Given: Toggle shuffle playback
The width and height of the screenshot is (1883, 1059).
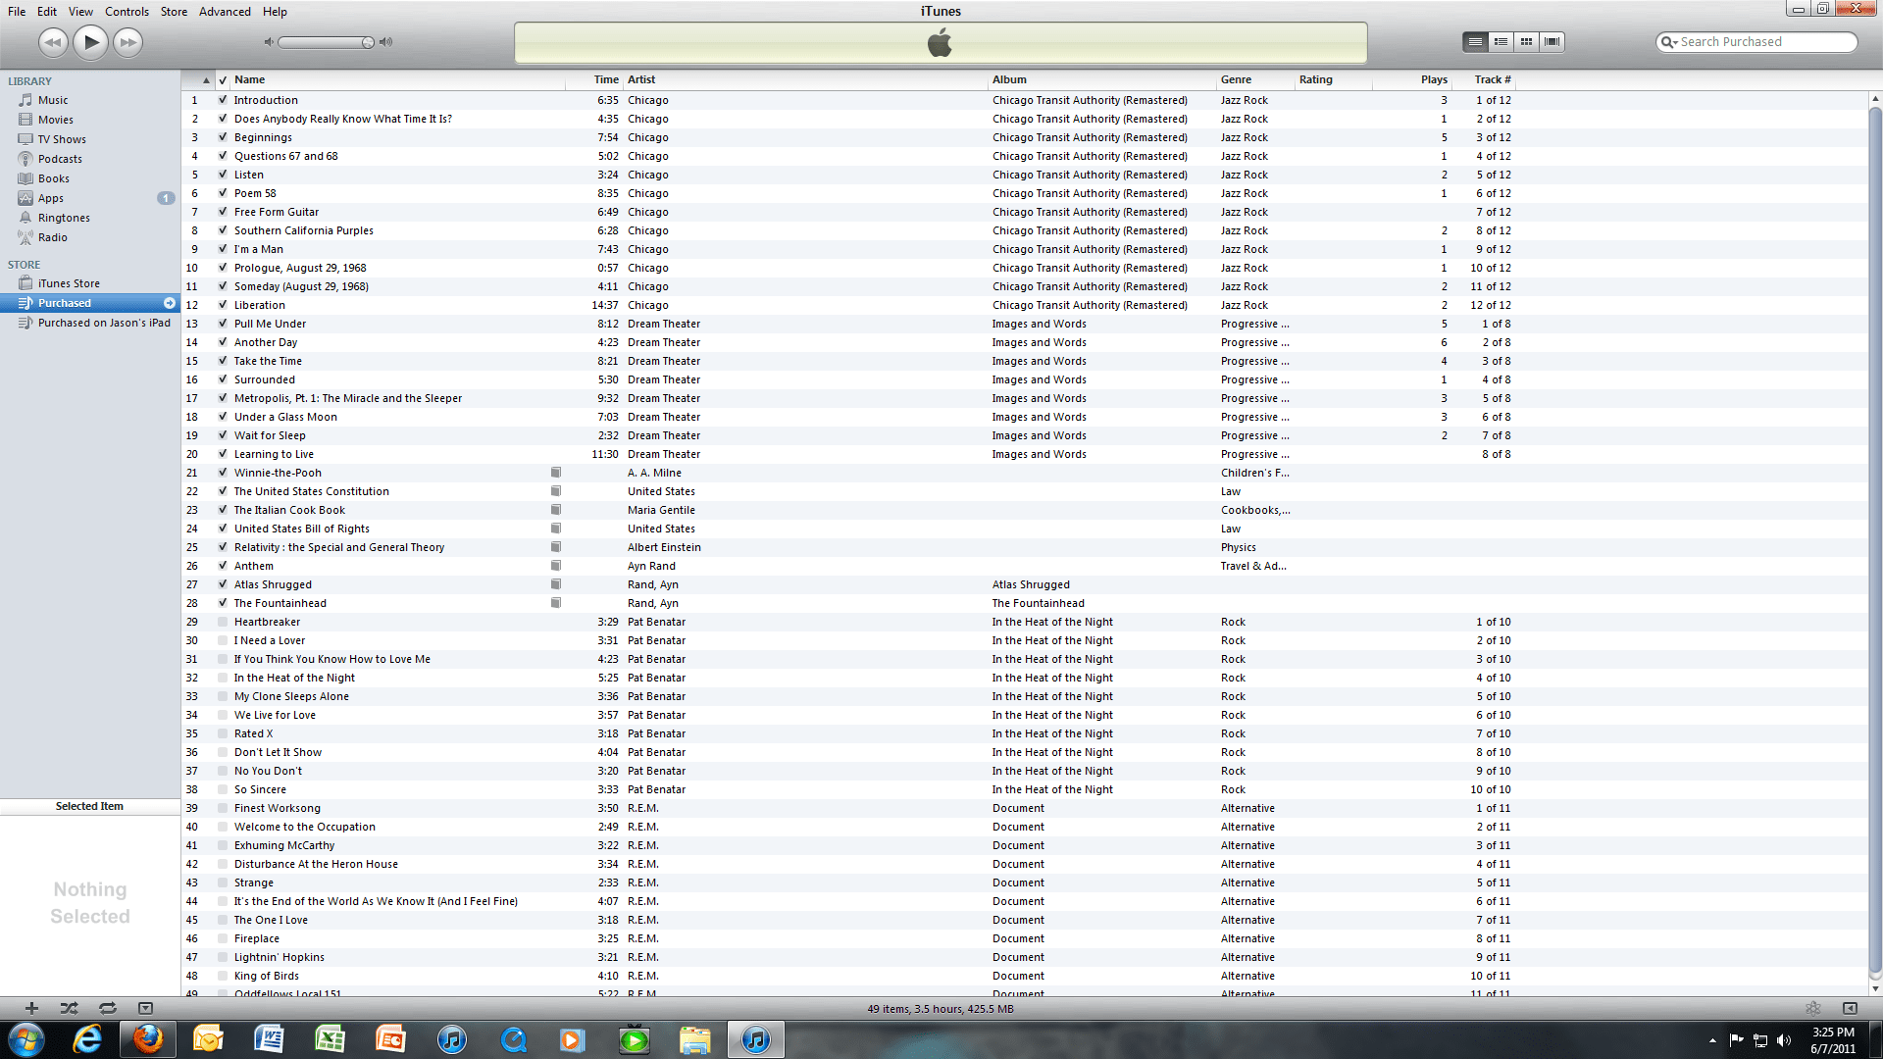Looking at the screenshot, I should (69, 1008).
